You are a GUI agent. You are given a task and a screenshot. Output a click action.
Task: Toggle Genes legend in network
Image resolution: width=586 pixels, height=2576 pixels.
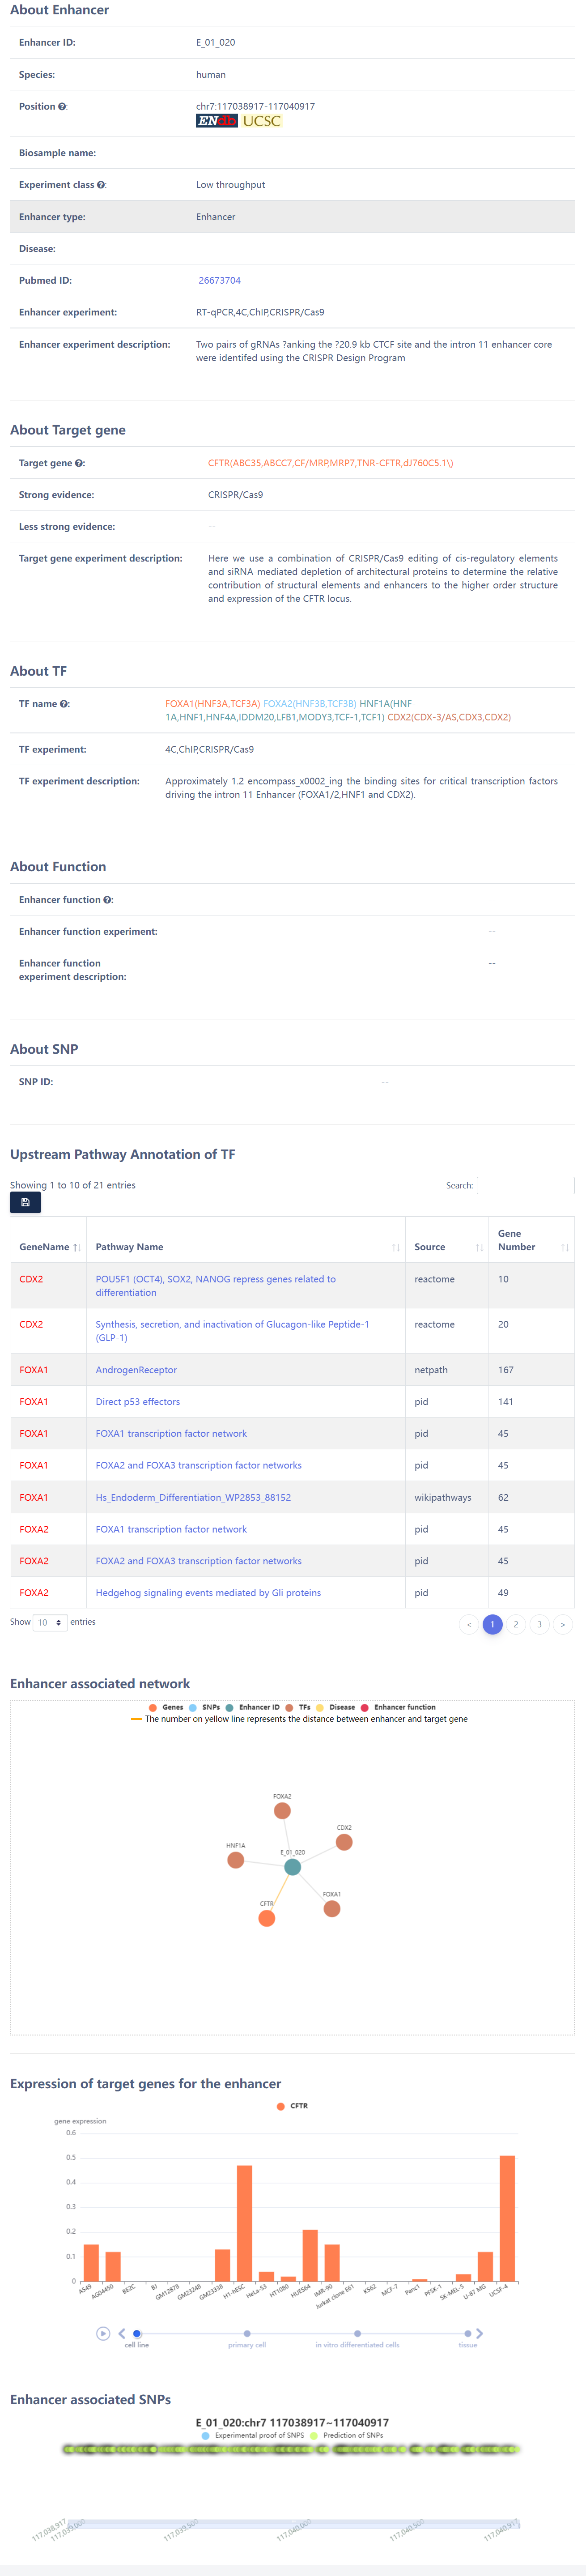166,1707
